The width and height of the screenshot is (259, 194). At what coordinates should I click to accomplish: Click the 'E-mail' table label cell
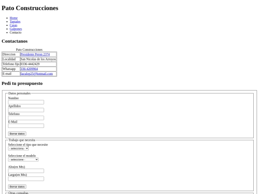[11, 74]
